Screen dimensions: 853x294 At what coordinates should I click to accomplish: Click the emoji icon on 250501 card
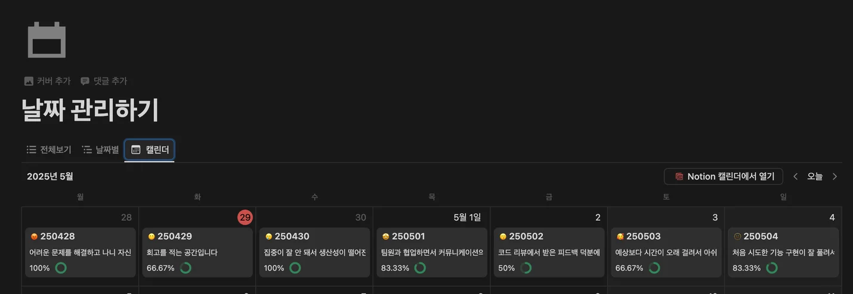(x=385, y=236)
